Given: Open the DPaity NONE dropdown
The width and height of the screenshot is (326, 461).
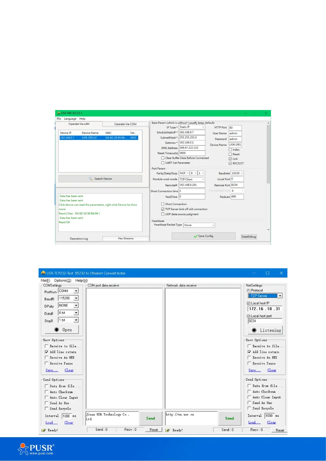Looking at the screenshot, I should pos(76,306).
